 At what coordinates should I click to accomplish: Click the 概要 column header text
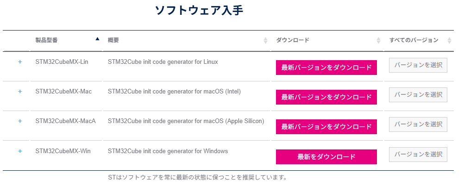pos(113,40)
